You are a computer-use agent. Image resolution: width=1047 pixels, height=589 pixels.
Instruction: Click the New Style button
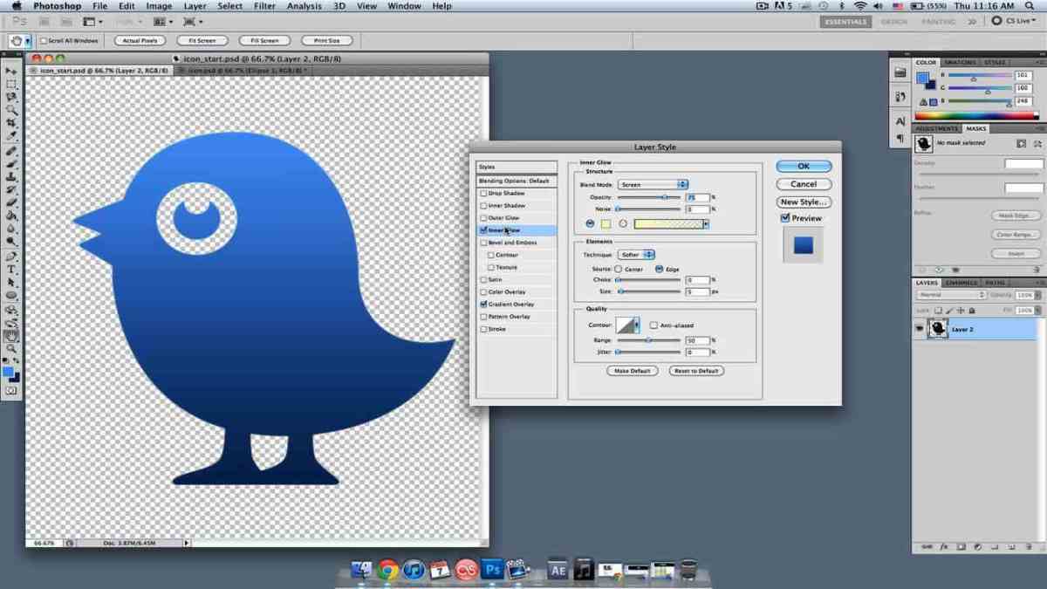[804, 202]
